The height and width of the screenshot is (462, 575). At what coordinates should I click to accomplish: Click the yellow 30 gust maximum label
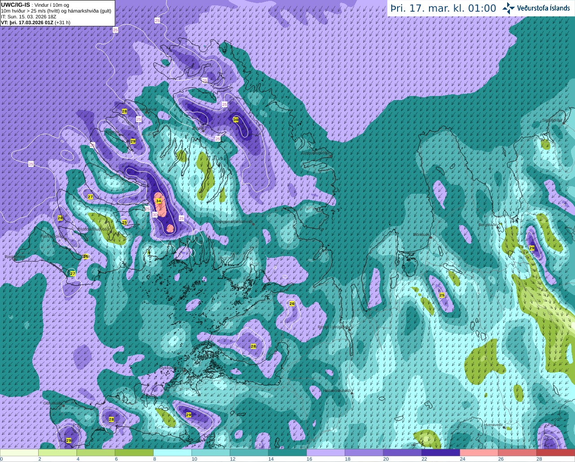pos(236,120)
